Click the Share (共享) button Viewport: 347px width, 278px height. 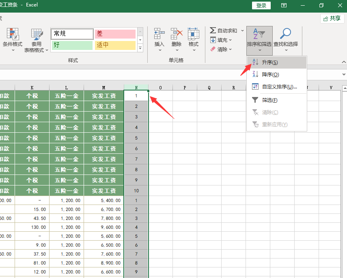332,18
